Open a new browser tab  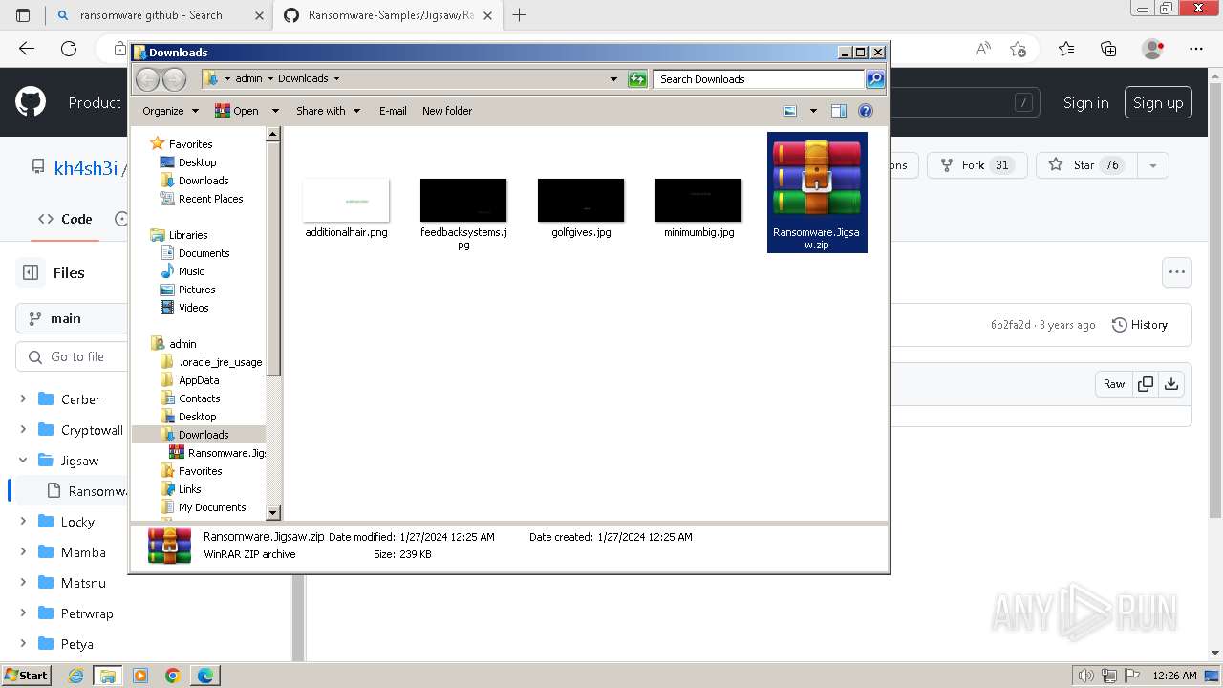pos(520,15)
